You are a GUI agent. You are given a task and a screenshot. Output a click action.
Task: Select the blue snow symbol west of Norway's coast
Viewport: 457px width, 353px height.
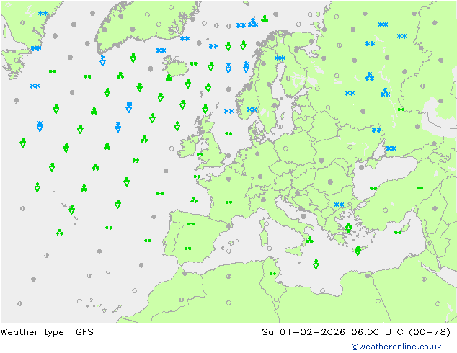click(x=228, y=111)
